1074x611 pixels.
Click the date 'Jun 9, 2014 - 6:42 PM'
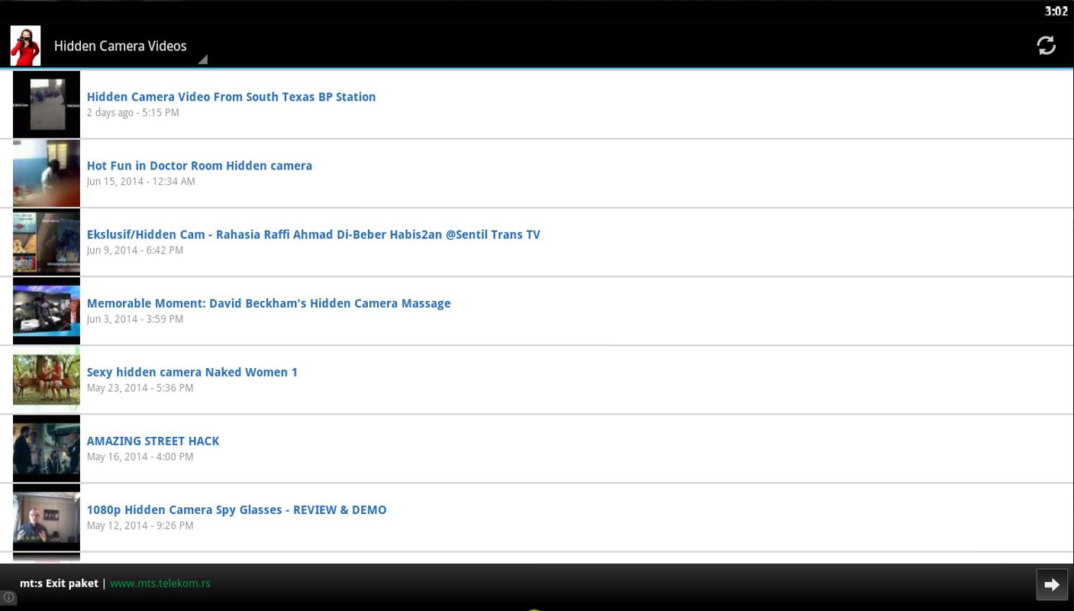[x=134, y=250]
